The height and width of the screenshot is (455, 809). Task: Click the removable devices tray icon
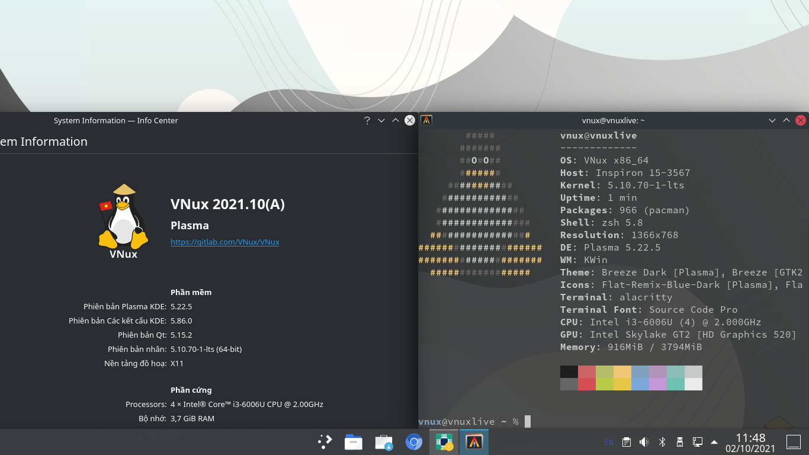tap(680, 442)
